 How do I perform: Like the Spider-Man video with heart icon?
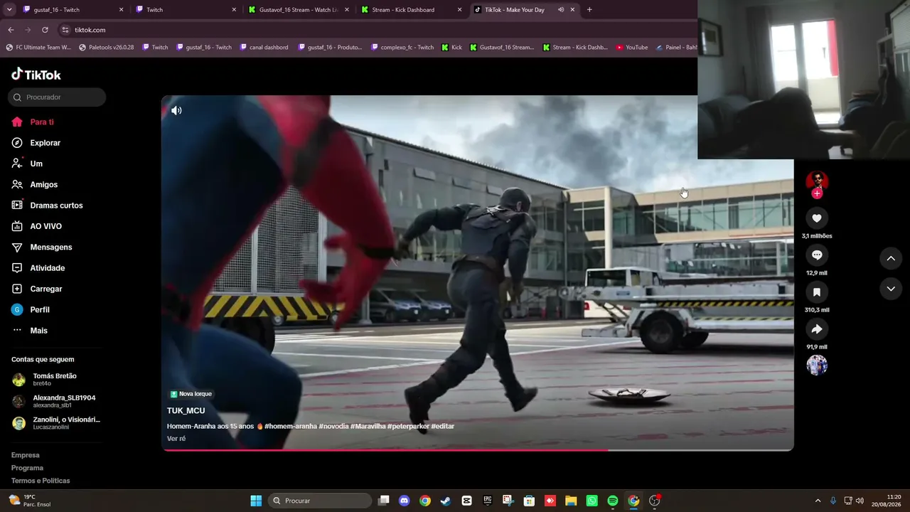point(817,218)
